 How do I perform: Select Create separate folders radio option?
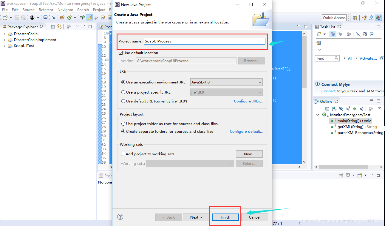point(123,132)
